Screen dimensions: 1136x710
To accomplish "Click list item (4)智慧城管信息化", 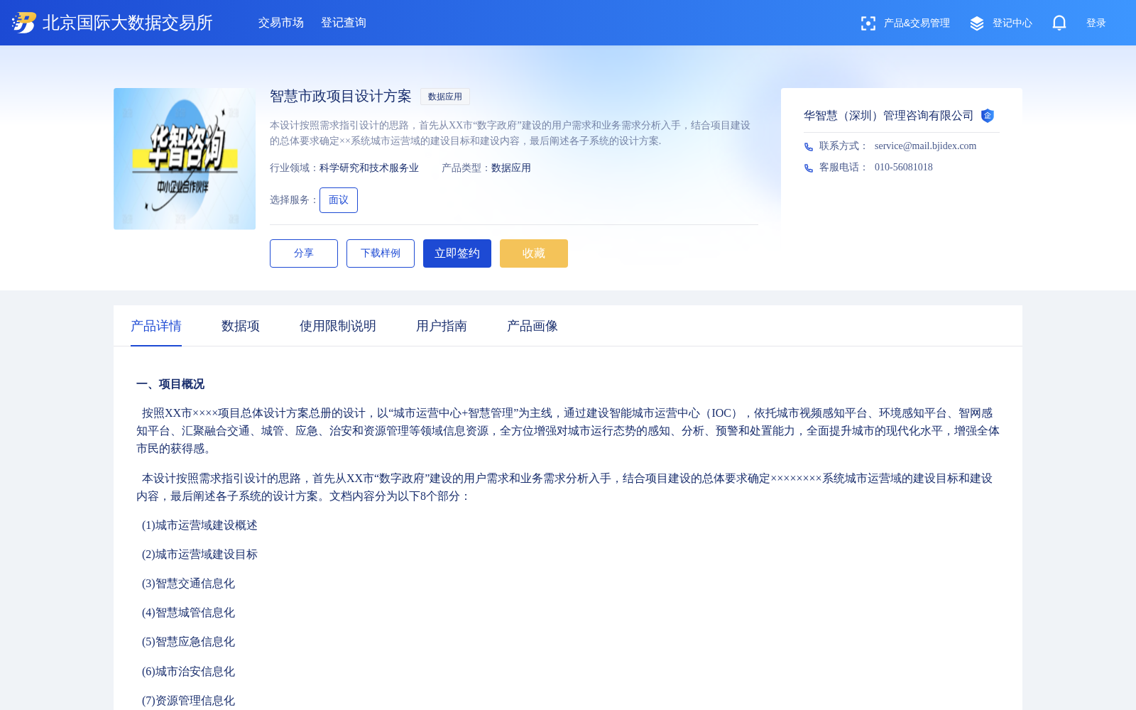I will 188,613.
